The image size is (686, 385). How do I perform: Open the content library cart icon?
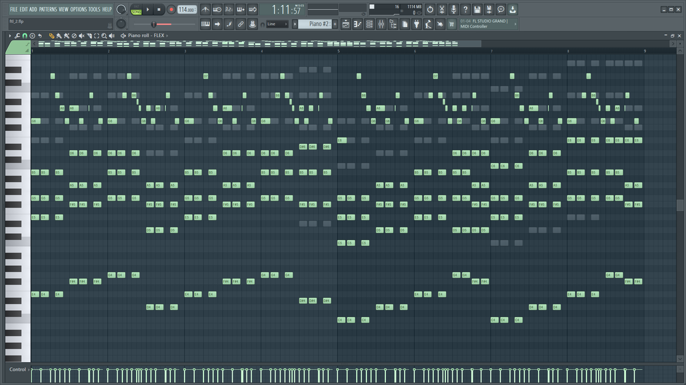(452, 24)
